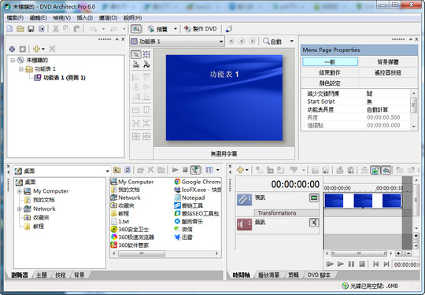Open the 選項(O) menu
This screenshot has height=295, width=425.
pyautogui.click(x=108, y=18)
